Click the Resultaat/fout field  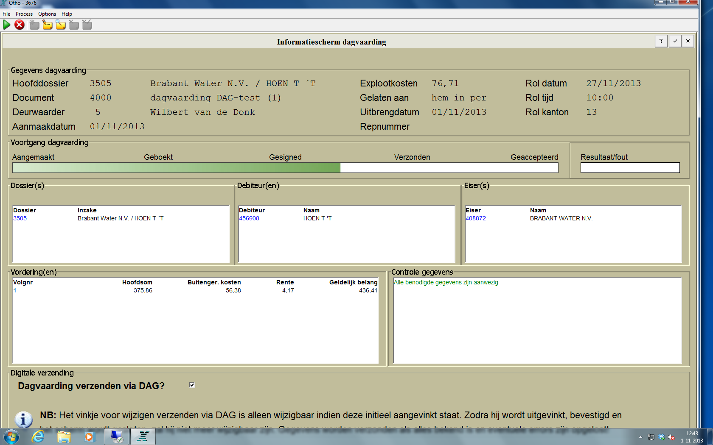630,168
